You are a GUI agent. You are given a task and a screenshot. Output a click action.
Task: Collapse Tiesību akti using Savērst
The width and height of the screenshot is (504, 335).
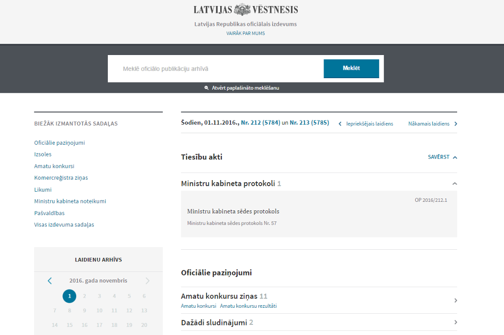coord(443,157)
